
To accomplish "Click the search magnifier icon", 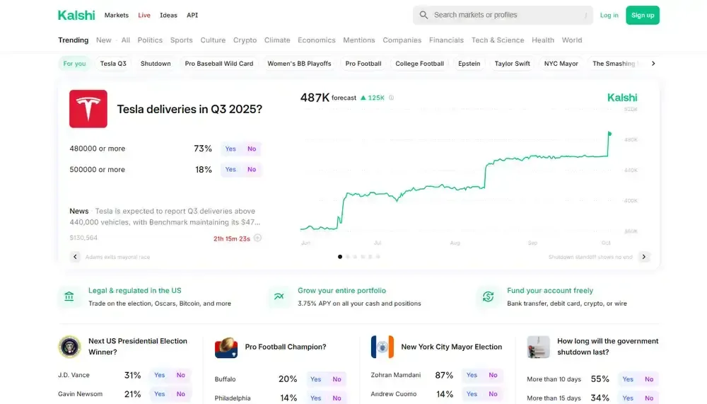I will pyautogui.click(x=423, y=15).
